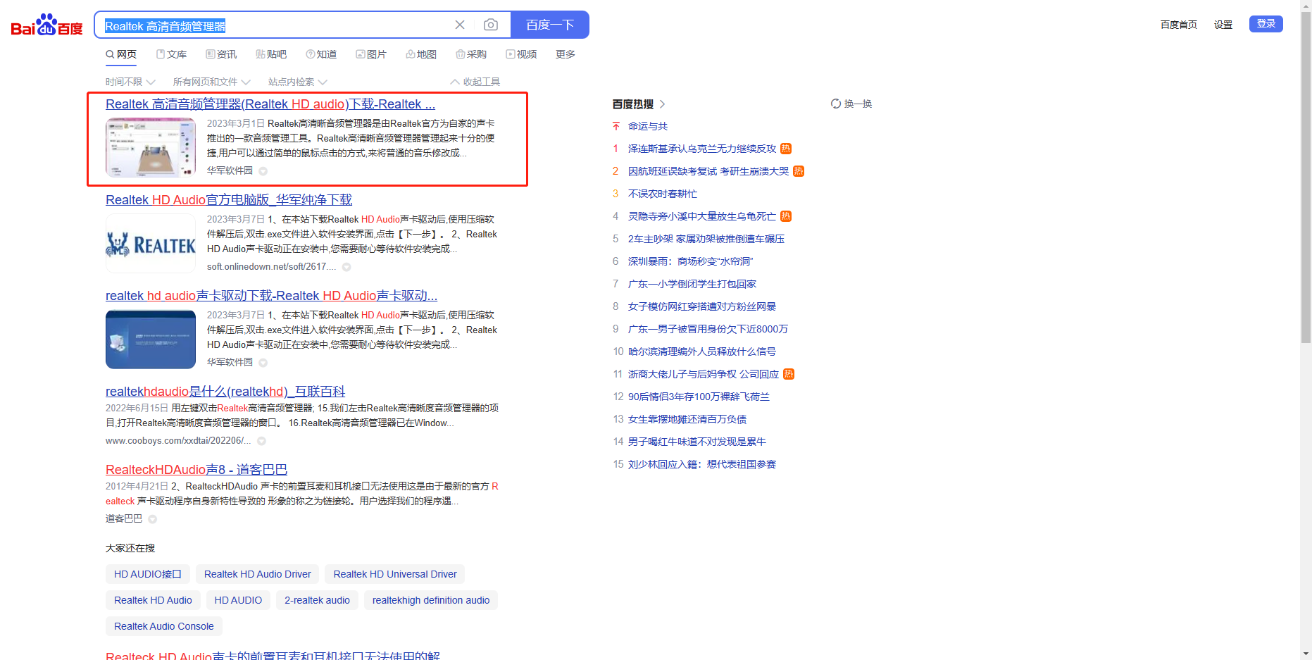Select the Realtek HD Audio Driver suggestion
This screenshot has height=660, width=1312.
[258, 574]
